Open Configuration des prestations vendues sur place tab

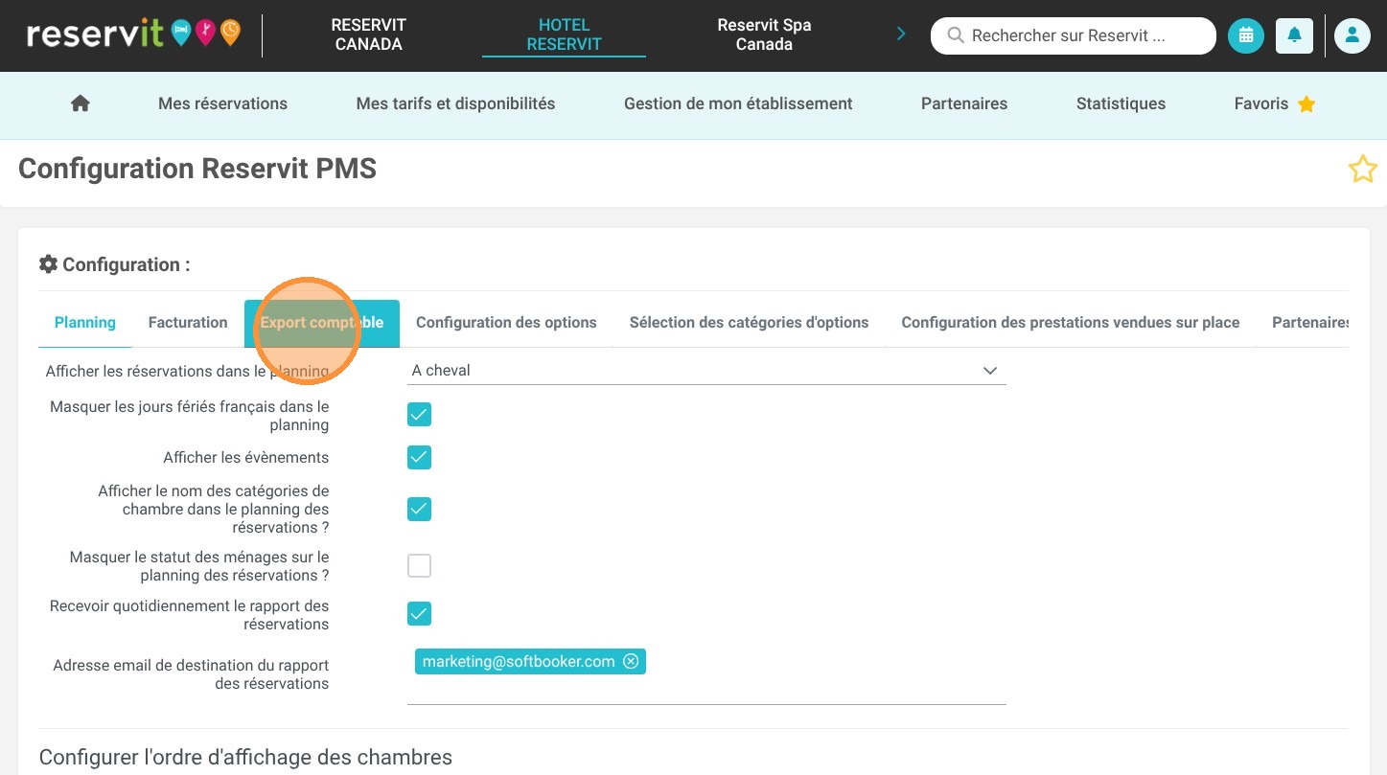coord(1071,323)
